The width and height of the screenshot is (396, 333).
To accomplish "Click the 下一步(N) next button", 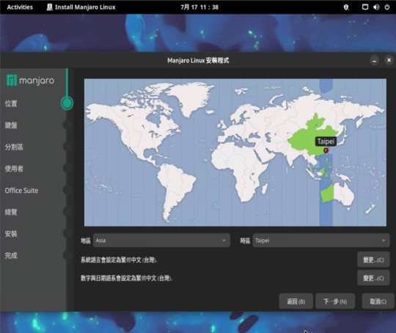I will pyautogui.click(x=335, y=301).
